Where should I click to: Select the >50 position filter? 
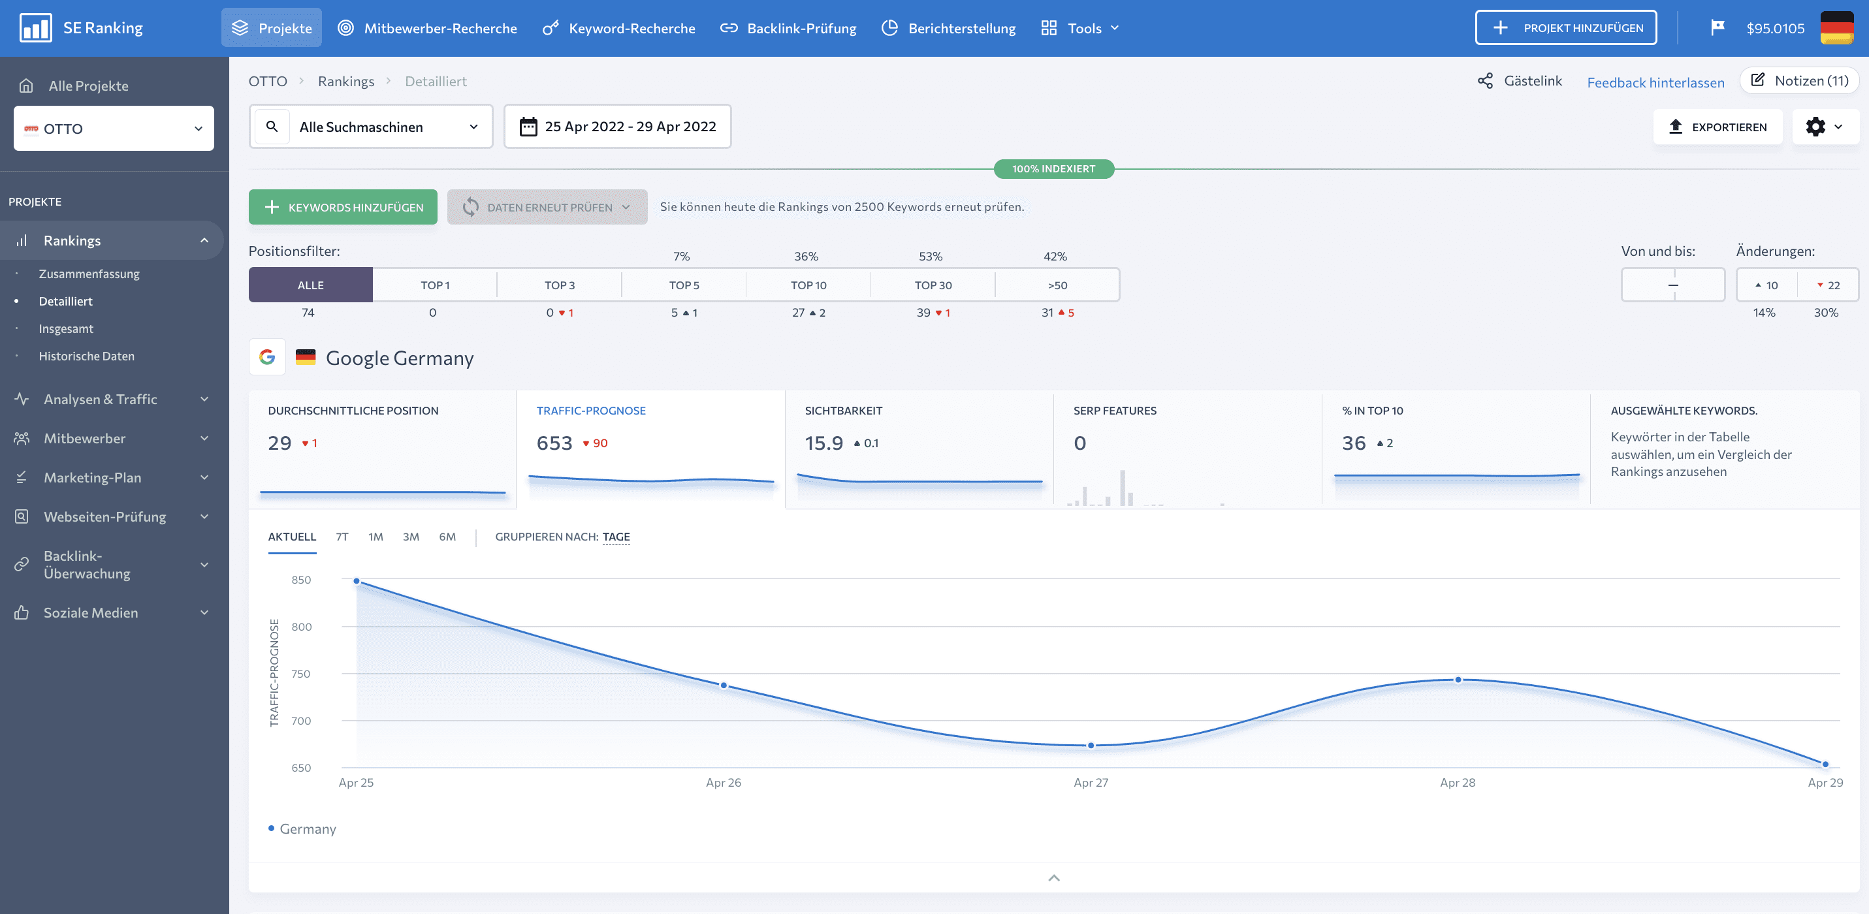tap(1057, 285)
